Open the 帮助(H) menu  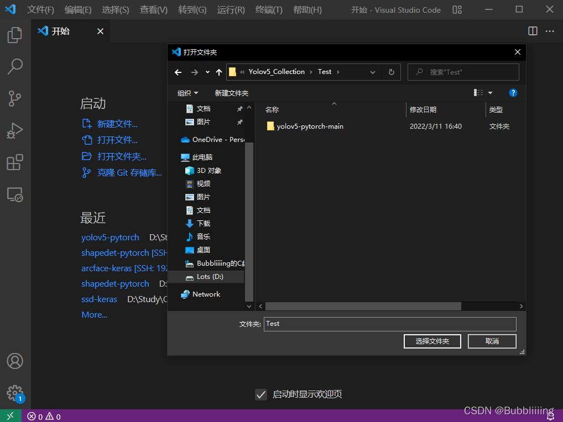[x=307, y=10]
